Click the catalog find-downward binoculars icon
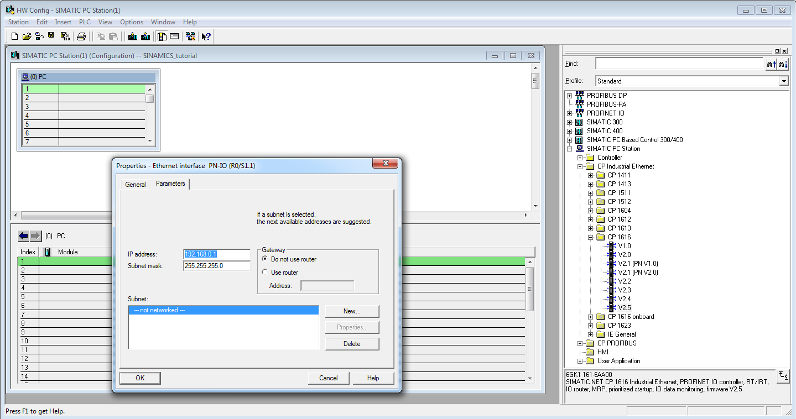The image size is (796, 419). click(x=783, y=64)
